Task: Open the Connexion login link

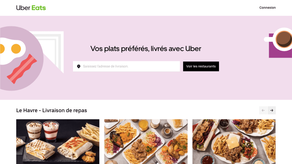Action: (267, 8)
